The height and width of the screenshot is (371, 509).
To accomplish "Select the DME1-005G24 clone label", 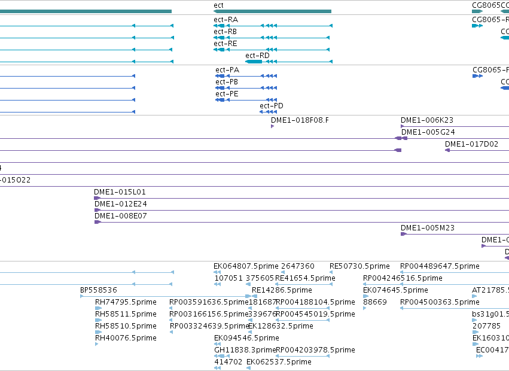I will (x=428, y=133).
